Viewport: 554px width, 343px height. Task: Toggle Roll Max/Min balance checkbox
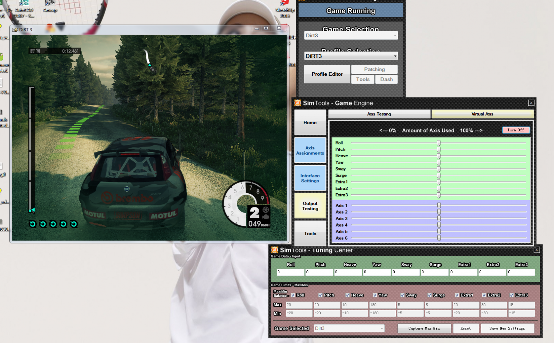tap(293, 295)
